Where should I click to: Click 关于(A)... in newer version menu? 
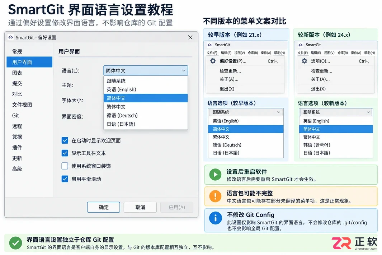pos(336,79)
